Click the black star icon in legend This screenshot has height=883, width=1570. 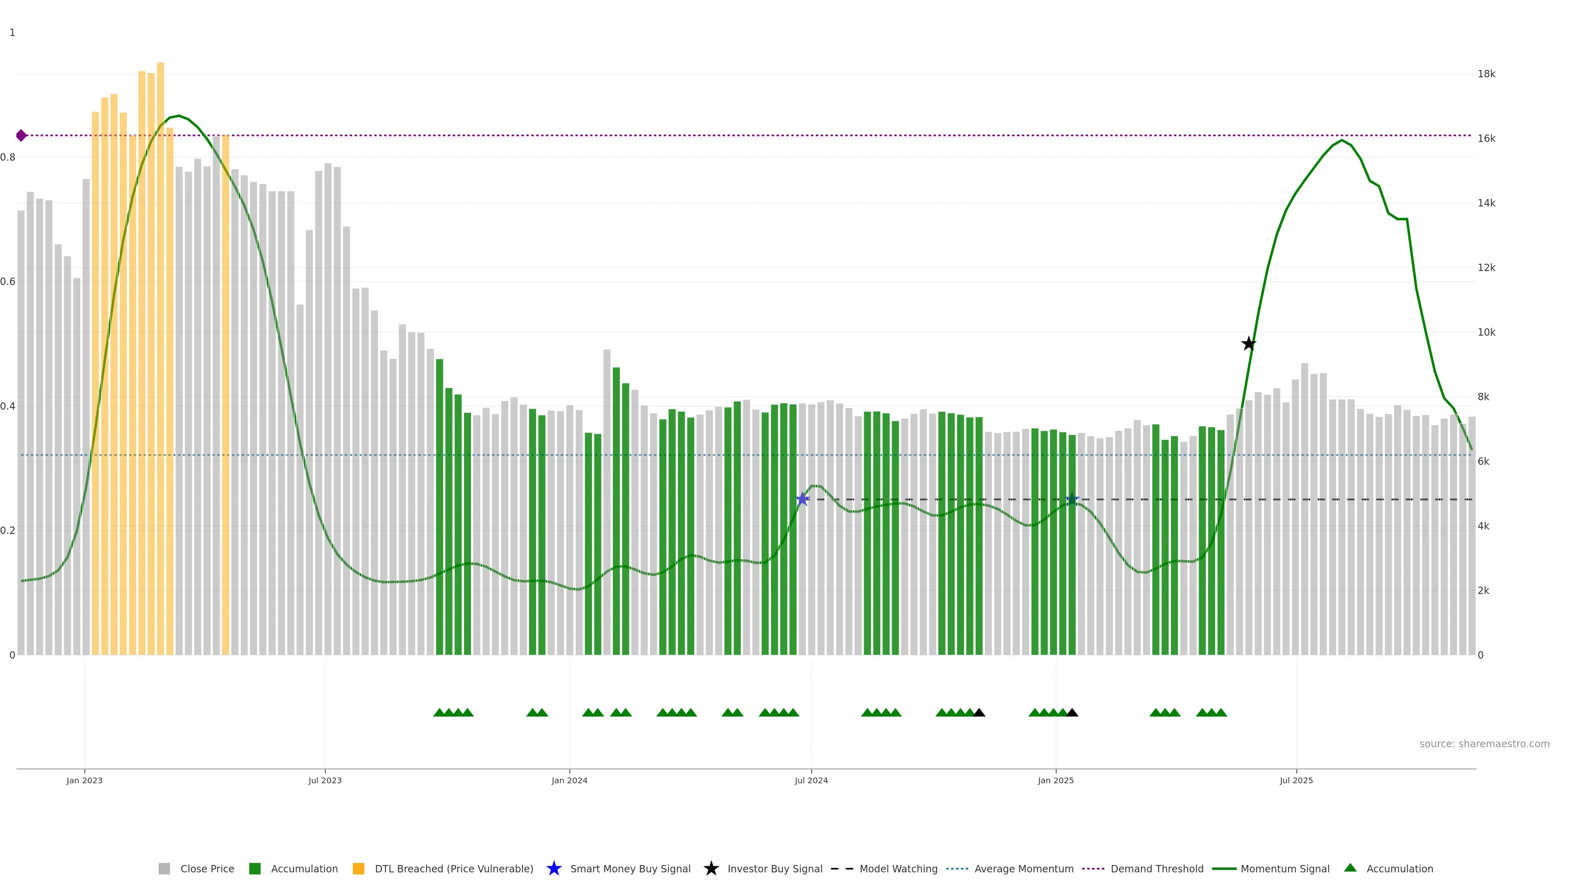pyautogui.click(x=711, y=868)
